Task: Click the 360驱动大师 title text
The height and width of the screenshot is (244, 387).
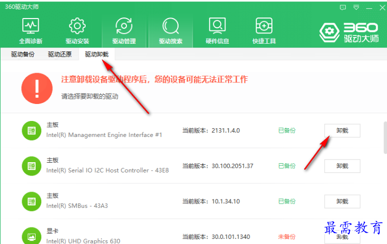Action: tap(22, 7)
